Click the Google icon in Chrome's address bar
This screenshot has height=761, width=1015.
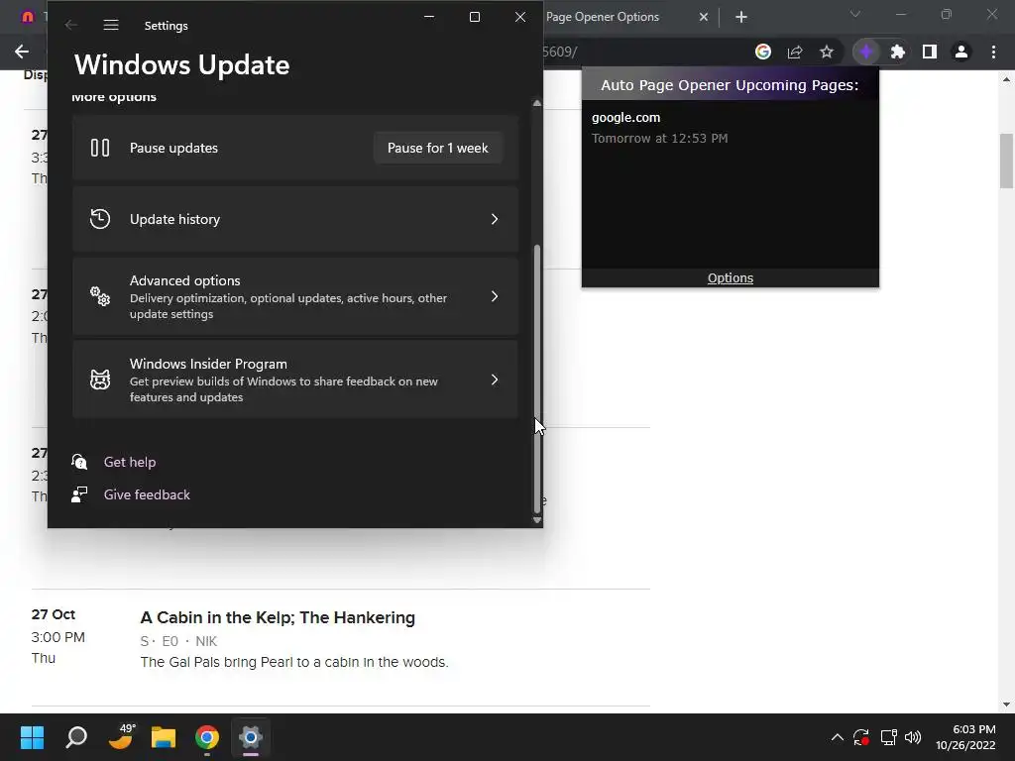(x=763, y=52)
